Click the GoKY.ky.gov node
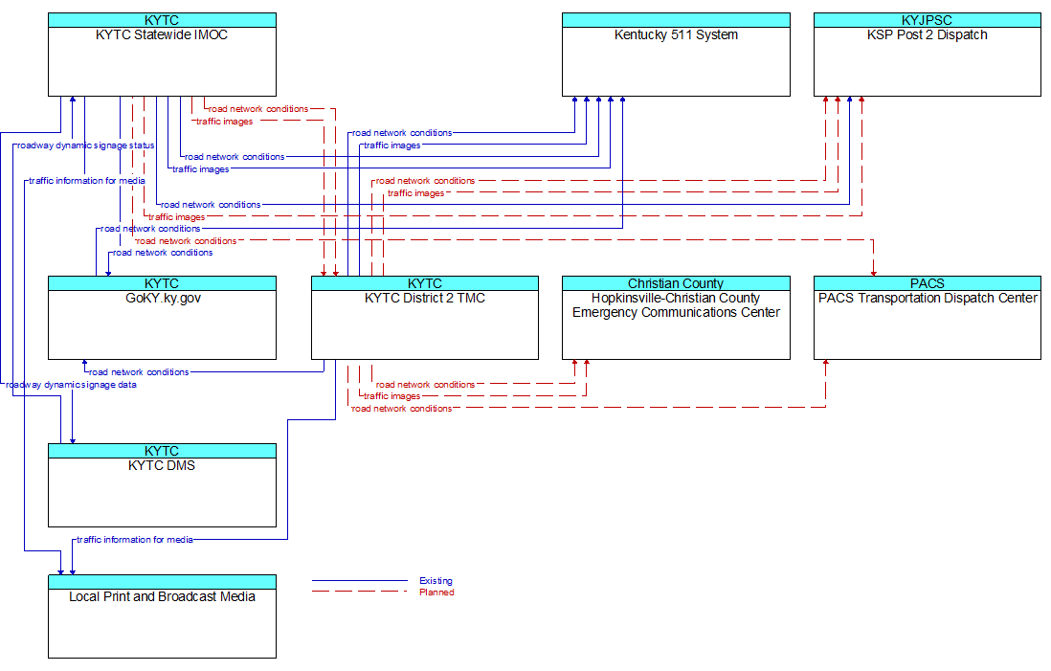 point(162,318)
